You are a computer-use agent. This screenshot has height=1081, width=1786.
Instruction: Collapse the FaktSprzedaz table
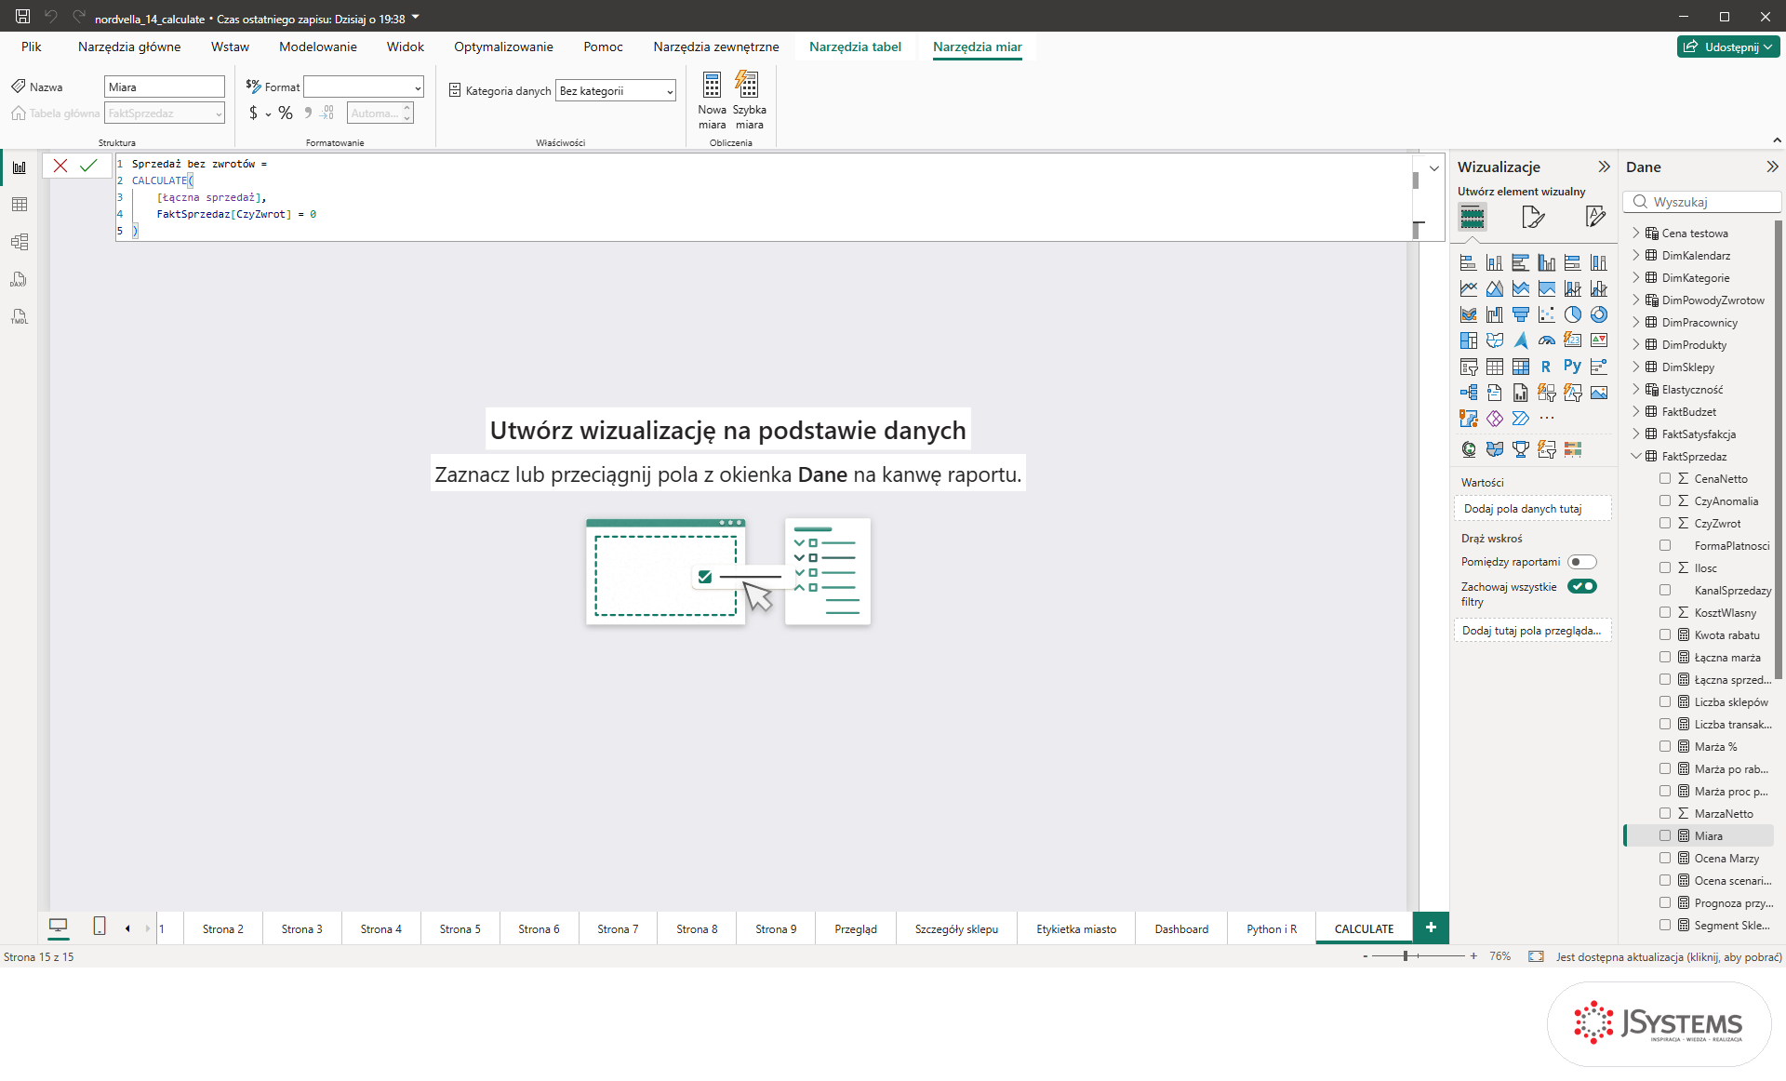[x=1636, y=456]
